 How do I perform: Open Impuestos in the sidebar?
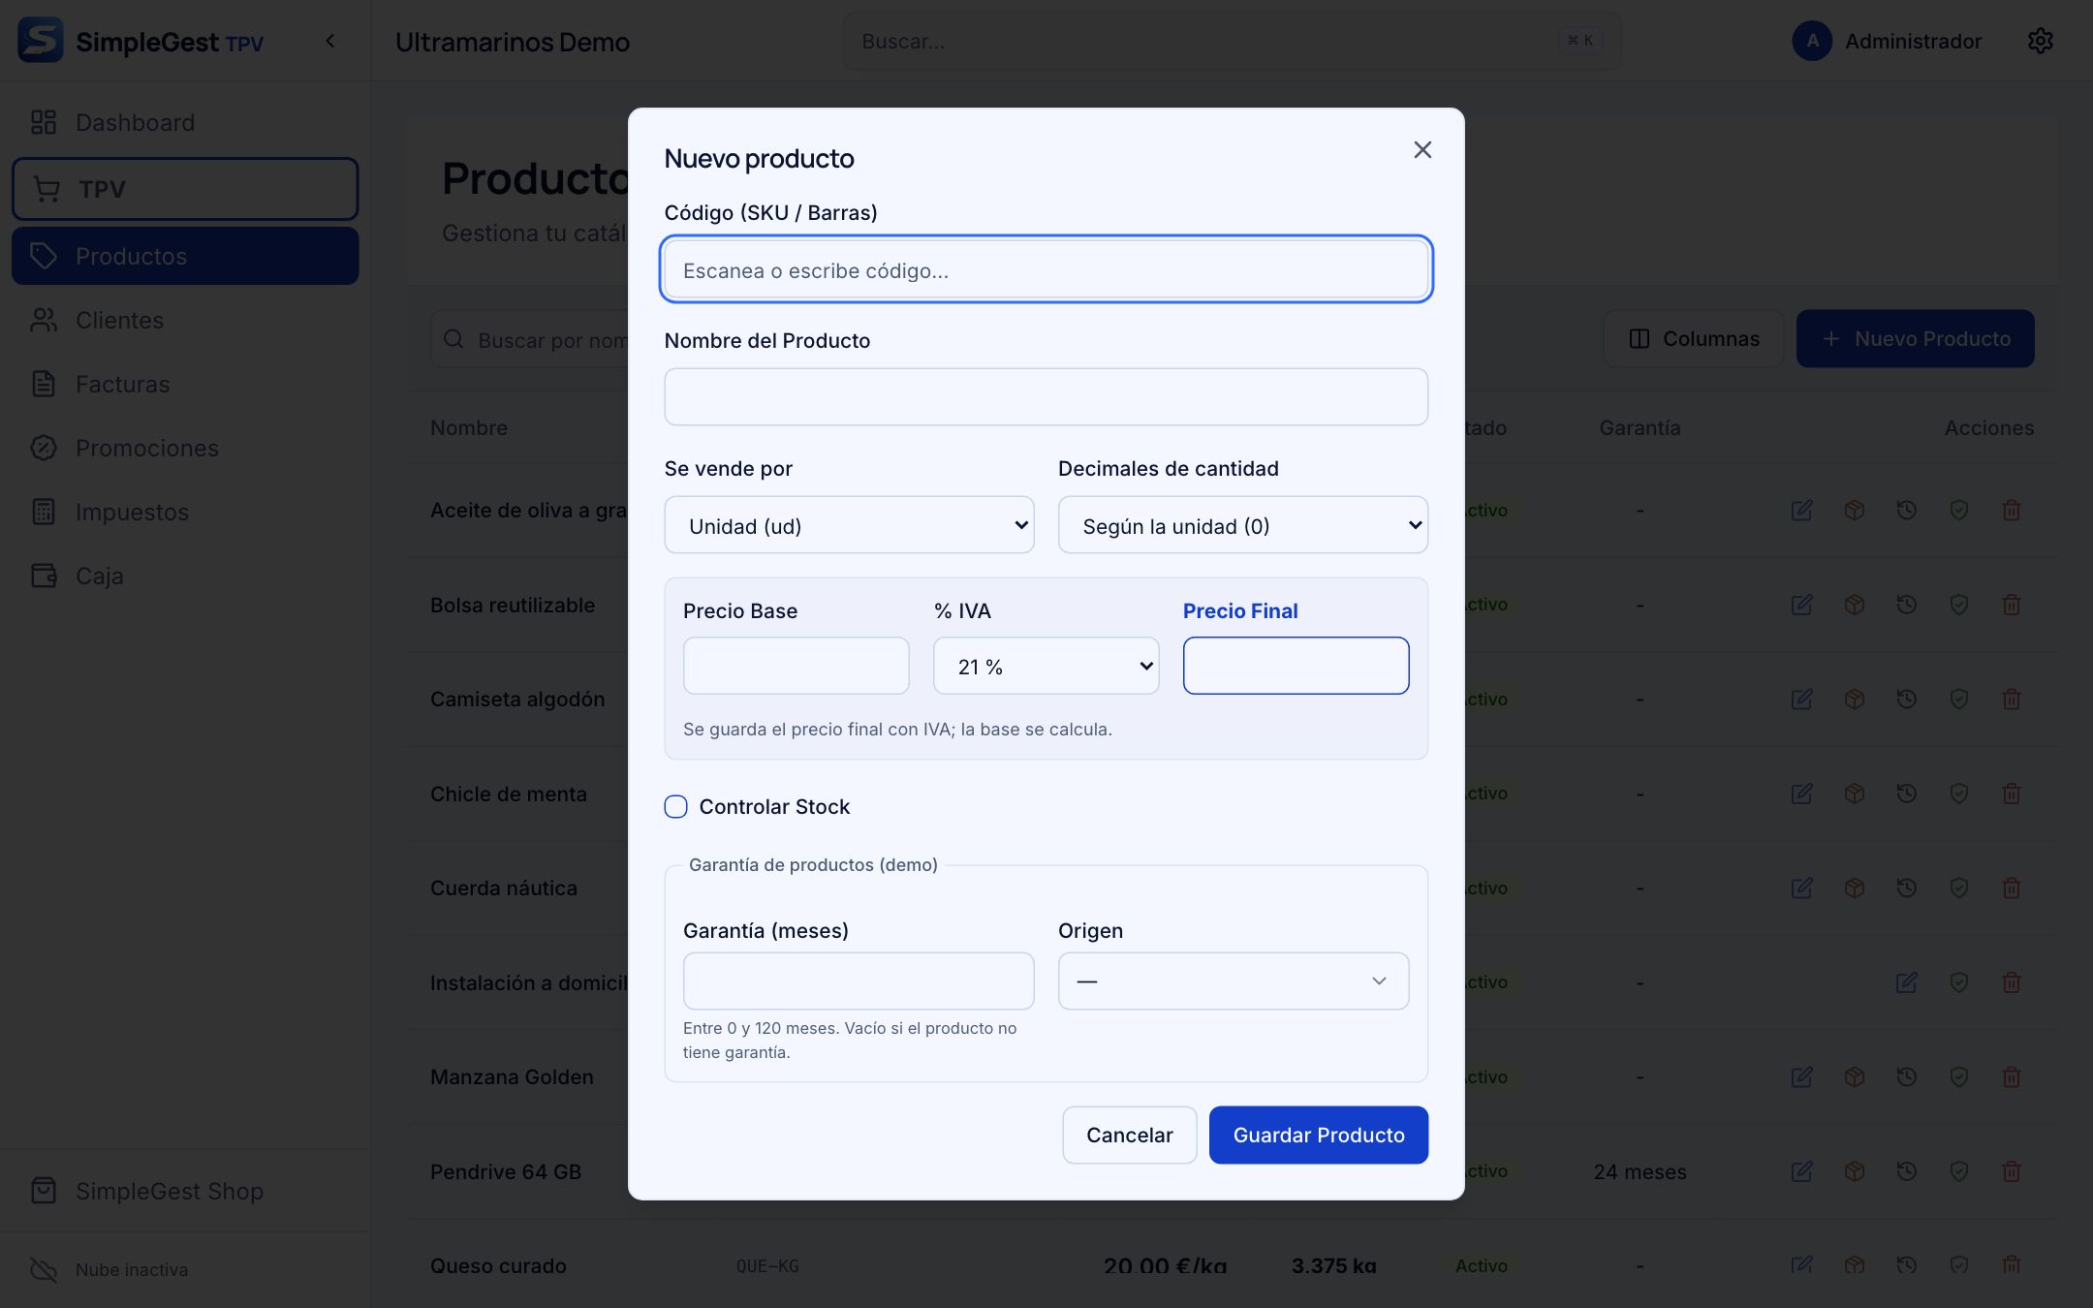(x=185, y=512)
